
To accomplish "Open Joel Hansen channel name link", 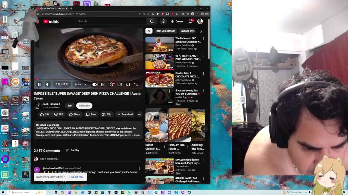I will [x=50, y=104].
